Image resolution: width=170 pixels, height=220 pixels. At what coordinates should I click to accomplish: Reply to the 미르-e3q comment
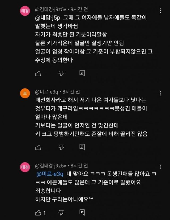82,147
